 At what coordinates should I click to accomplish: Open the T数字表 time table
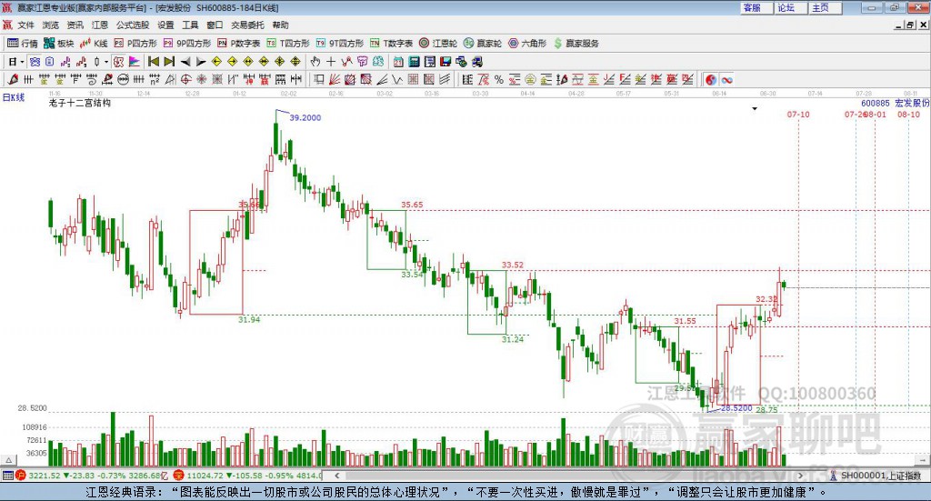click(391, 44)
